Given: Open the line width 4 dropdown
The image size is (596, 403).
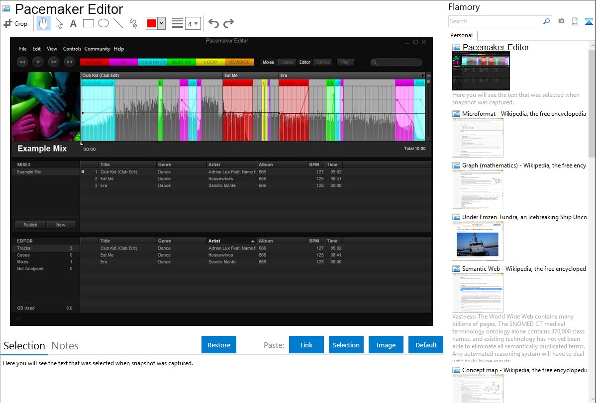Looking at the screenshot, I should pyautogui.click(x=193, y=23).
